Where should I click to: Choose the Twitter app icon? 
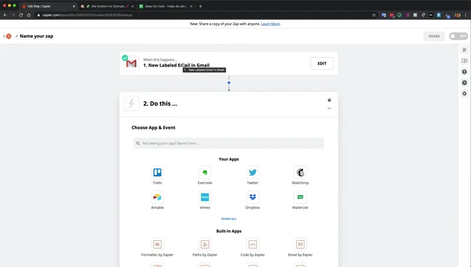[x=252, y=172]
